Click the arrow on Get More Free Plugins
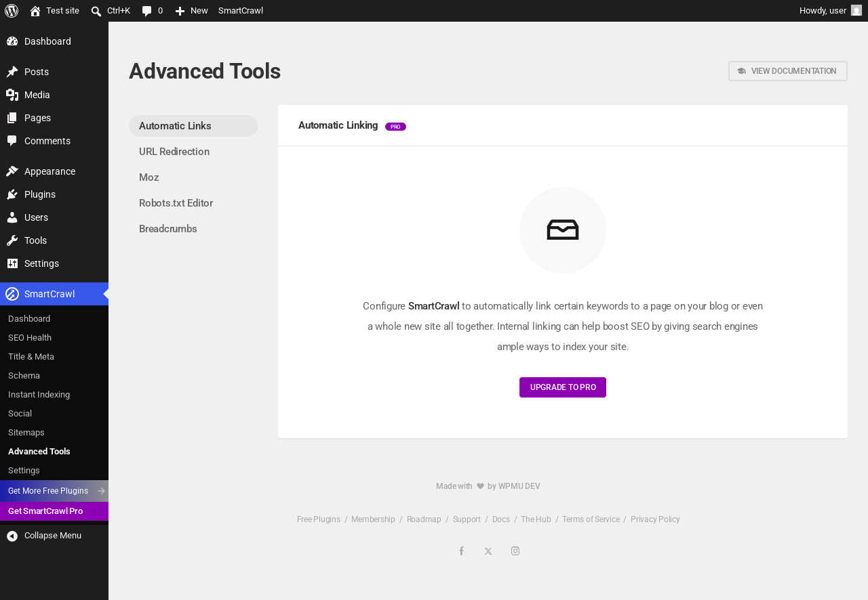 coord(101,491)
